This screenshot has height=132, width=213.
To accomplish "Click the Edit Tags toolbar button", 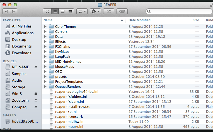I will pyautogui.click(x=122, y=11).
